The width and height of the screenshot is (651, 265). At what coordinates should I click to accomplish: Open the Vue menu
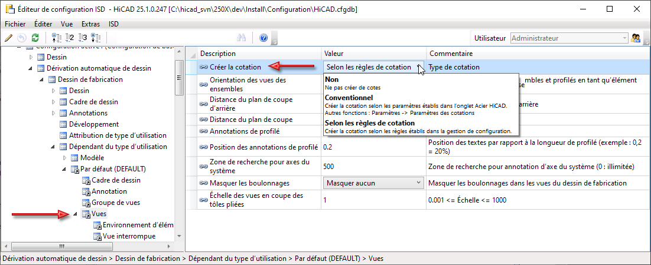(x=66, y=24)
